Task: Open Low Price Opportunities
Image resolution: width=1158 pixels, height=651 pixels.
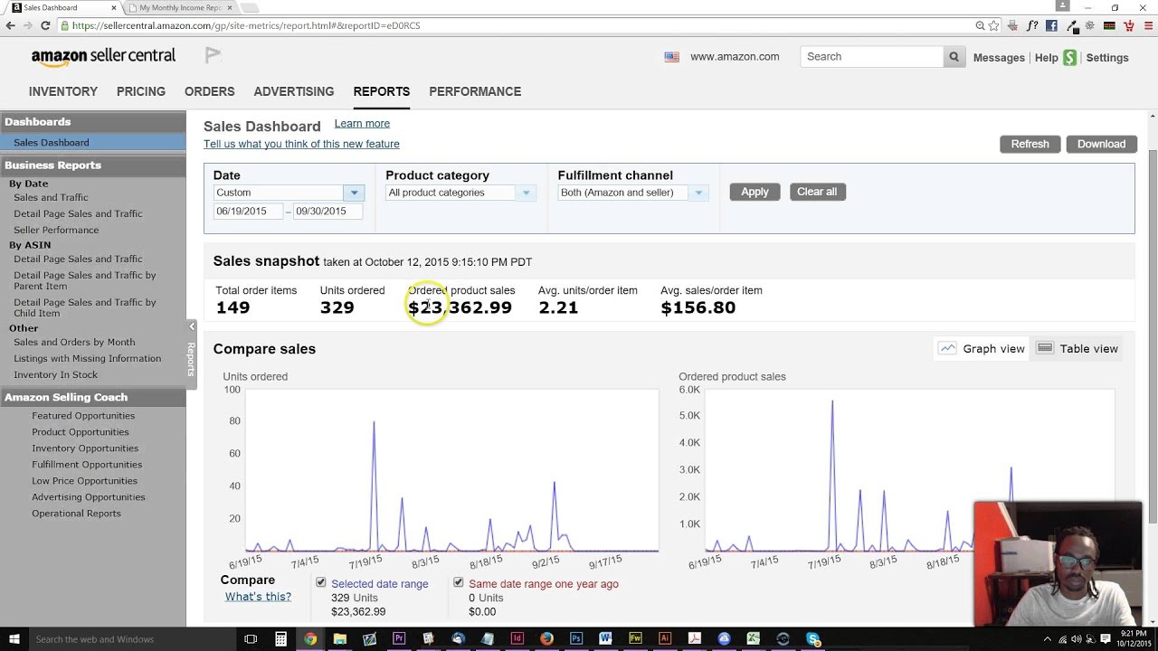Action: 84,481
